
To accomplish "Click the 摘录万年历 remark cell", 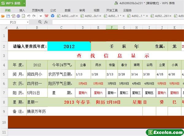I will [x=85, y=111].
